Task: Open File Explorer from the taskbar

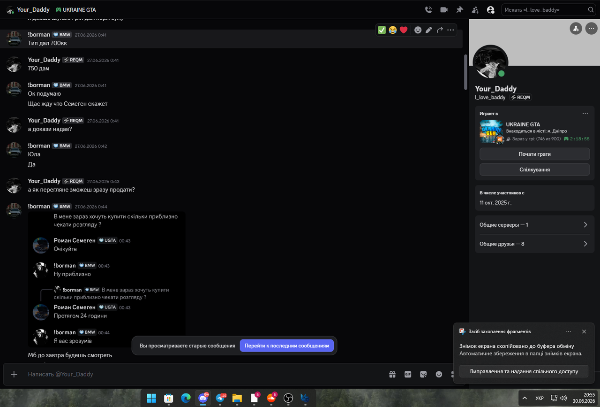Action: (x=237, y=398)
